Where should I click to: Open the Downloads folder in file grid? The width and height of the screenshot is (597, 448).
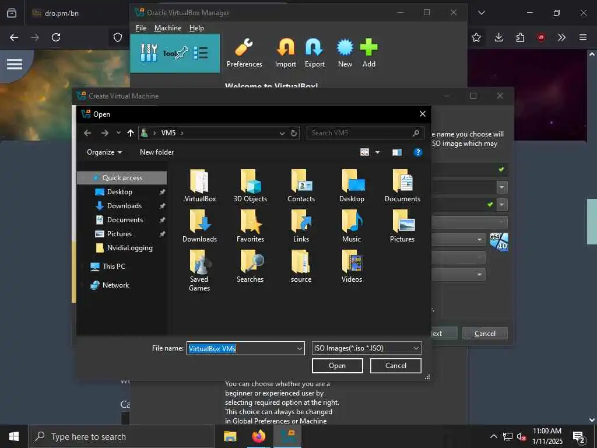[199, 226]
